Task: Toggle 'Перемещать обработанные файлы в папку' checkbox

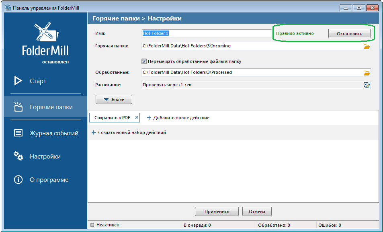Action: pyautogui.click(x=144, y=61)
